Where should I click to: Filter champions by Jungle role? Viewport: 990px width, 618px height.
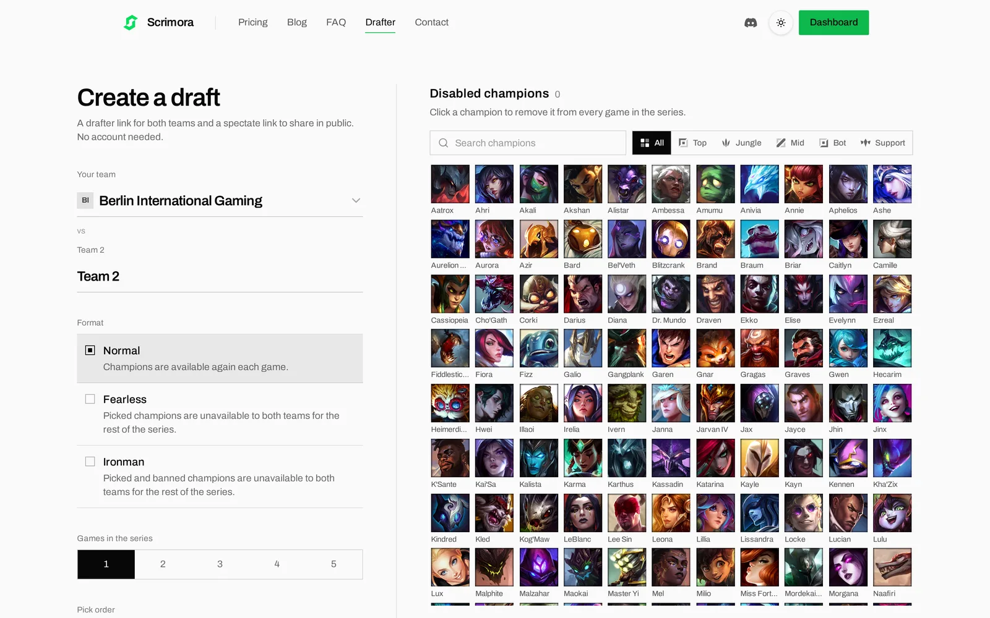pos(741,143)
